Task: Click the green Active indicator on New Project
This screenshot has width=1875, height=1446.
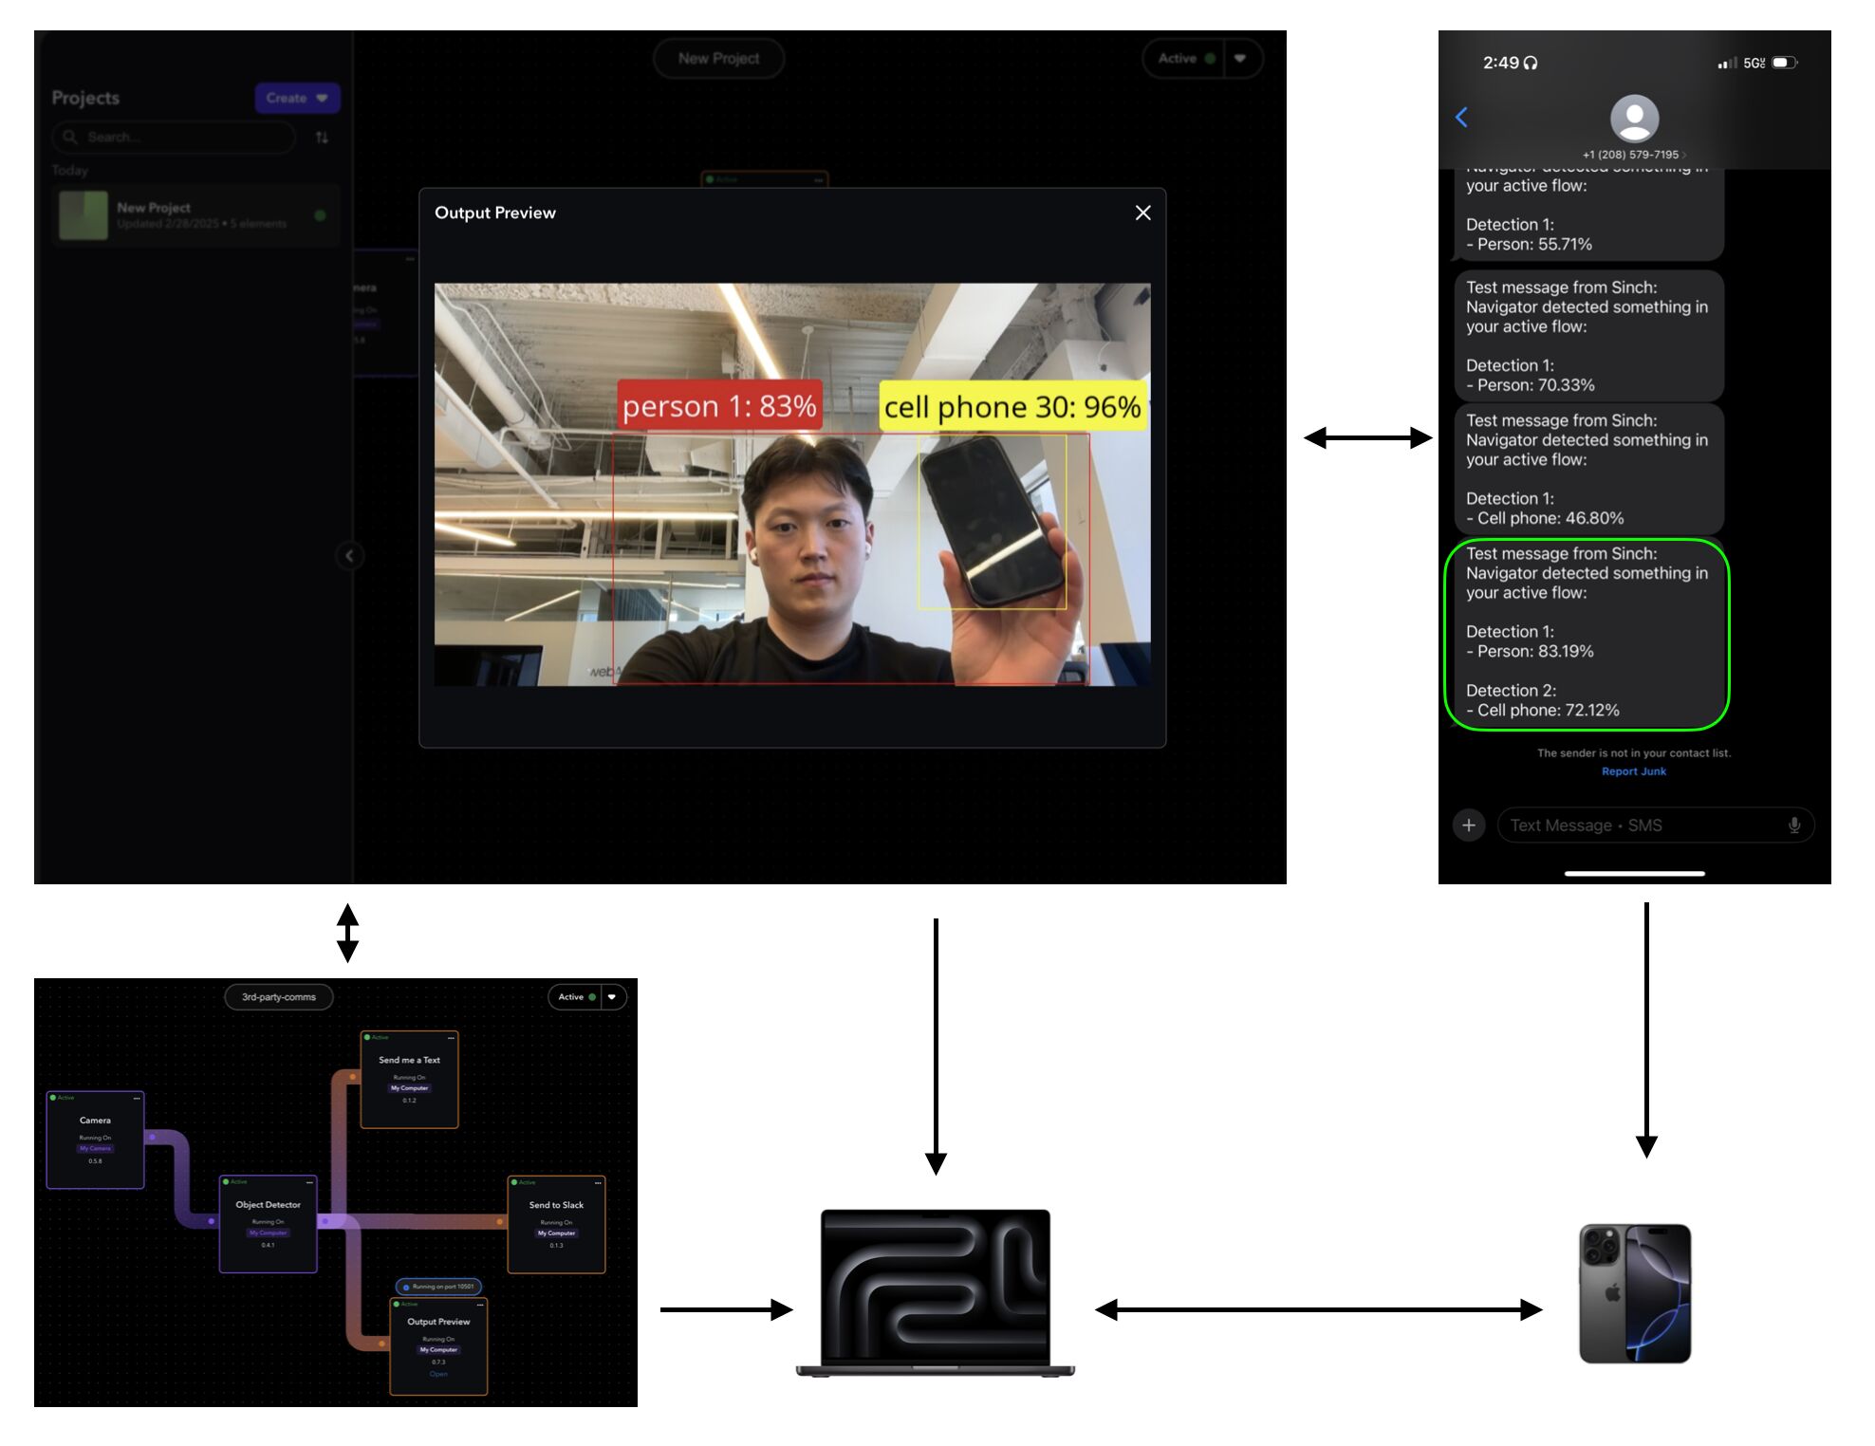Action: 320,217
